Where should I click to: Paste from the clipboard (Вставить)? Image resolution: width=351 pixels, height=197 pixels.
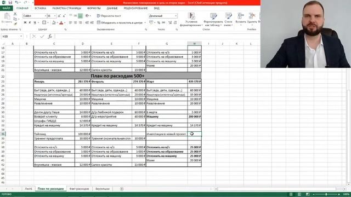coord(7,18)
